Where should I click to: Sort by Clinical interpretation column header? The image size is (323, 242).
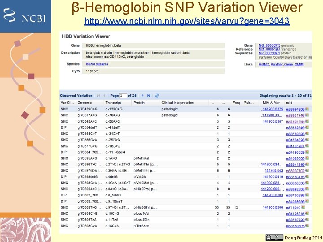pos(184,103)
